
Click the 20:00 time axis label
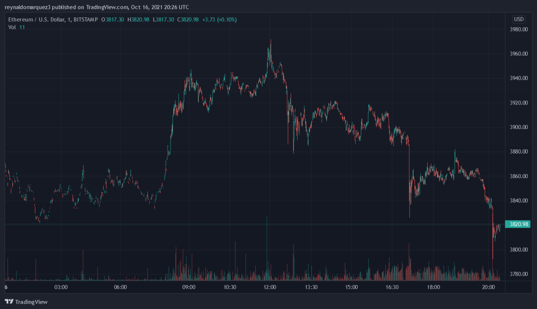click(x=488, y=287)
